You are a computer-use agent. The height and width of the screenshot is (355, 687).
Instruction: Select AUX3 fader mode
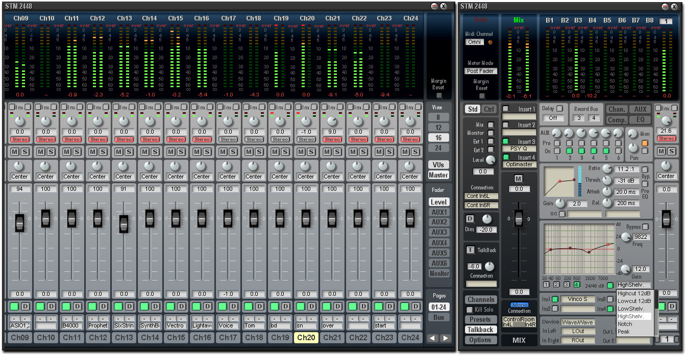point(439,233)
